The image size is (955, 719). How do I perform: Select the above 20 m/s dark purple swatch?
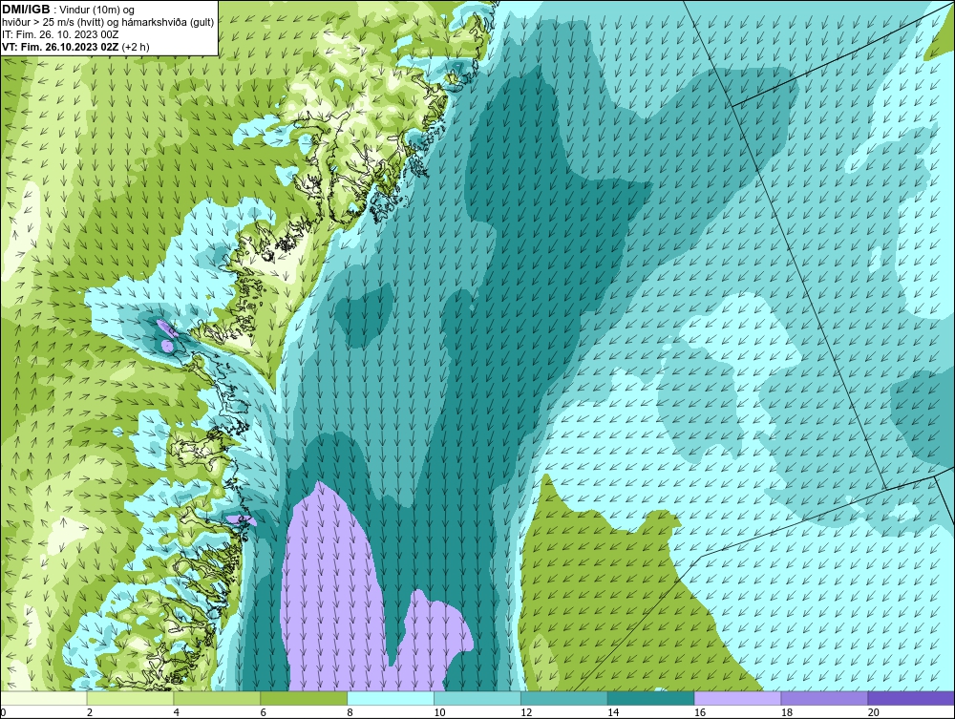(911, 698)
